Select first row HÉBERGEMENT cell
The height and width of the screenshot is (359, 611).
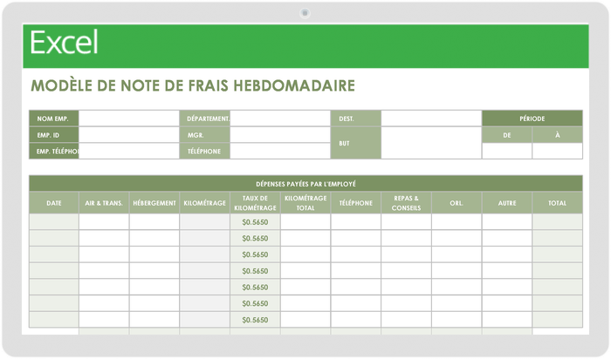click(x=154, y=221)
